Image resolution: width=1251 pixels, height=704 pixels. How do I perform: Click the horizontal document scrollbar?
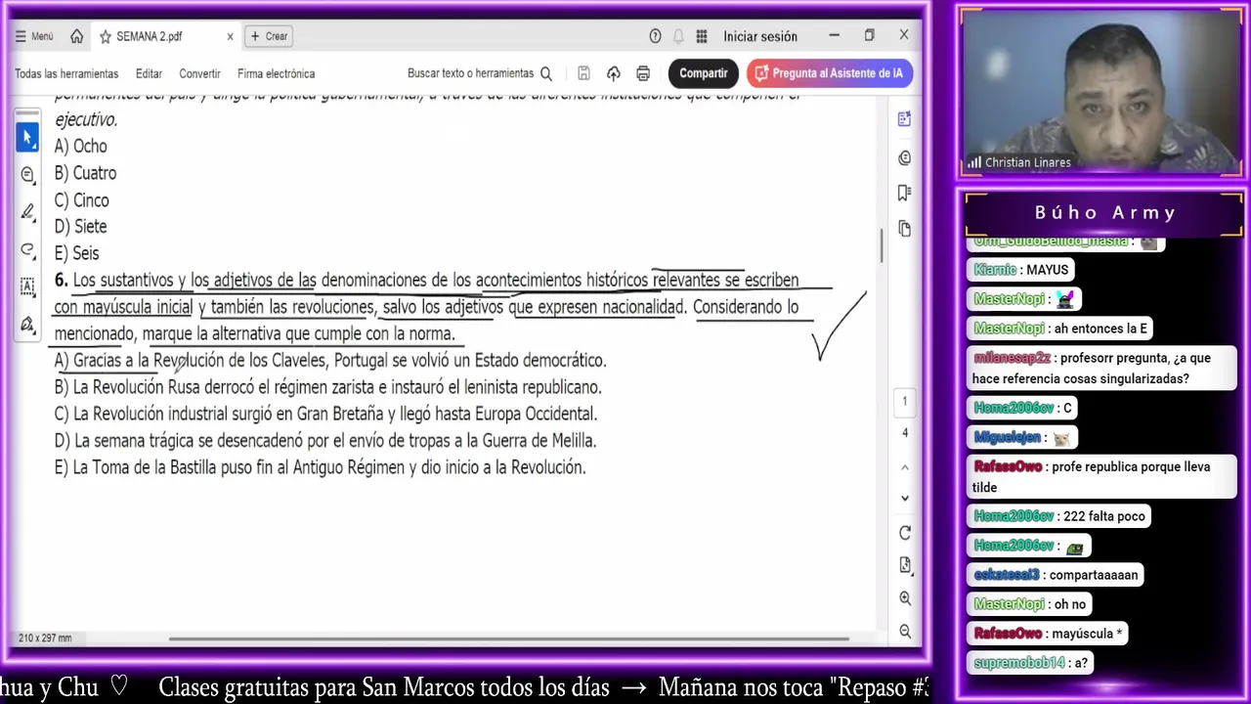point(508,639)
